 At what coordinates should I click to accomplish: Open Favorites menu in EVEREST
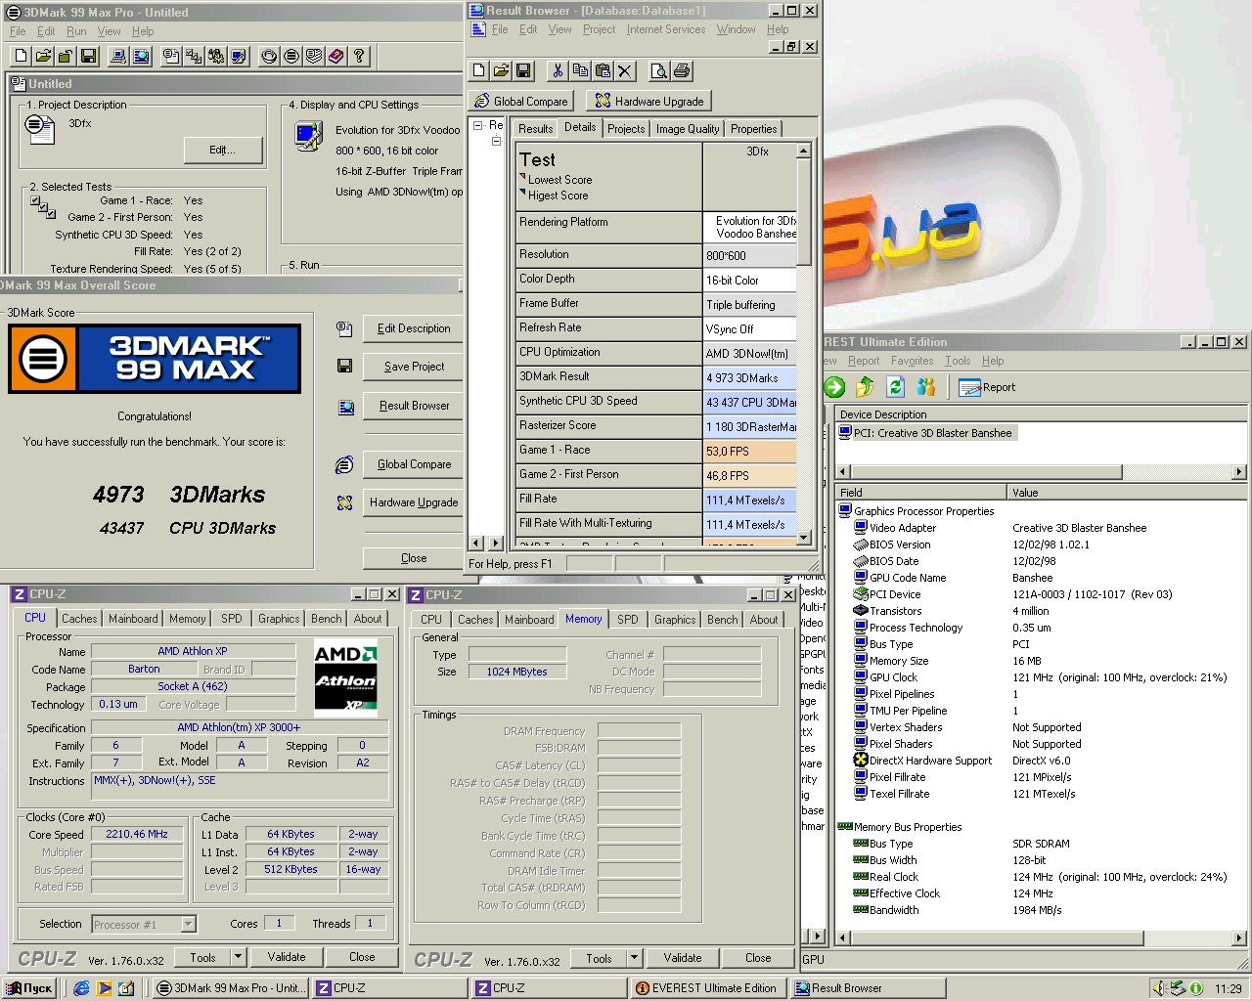point(912,361)
